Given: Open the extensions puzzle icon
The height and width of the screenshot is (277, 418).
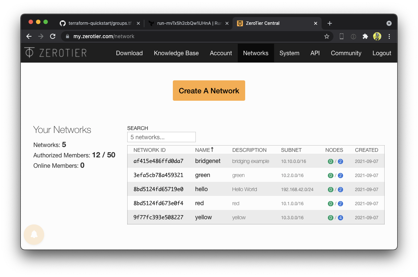Looking at the screenshot, I should point(365,36).
